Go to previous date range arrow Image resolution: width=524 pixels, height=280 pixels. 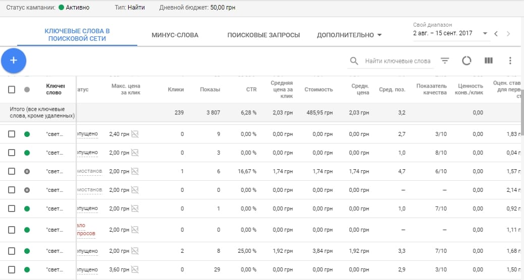(x=496, y=34)
